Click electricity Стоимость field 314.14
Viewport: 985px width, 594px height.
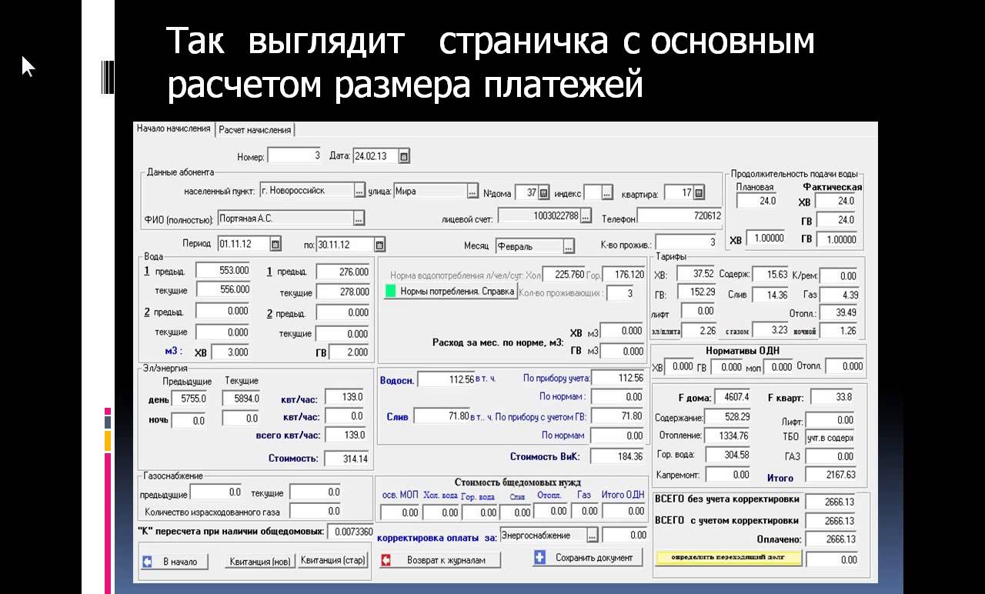(347, 459)
